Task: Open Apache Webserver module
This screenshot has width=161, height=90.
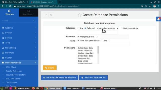Action: tap(14, 71)
